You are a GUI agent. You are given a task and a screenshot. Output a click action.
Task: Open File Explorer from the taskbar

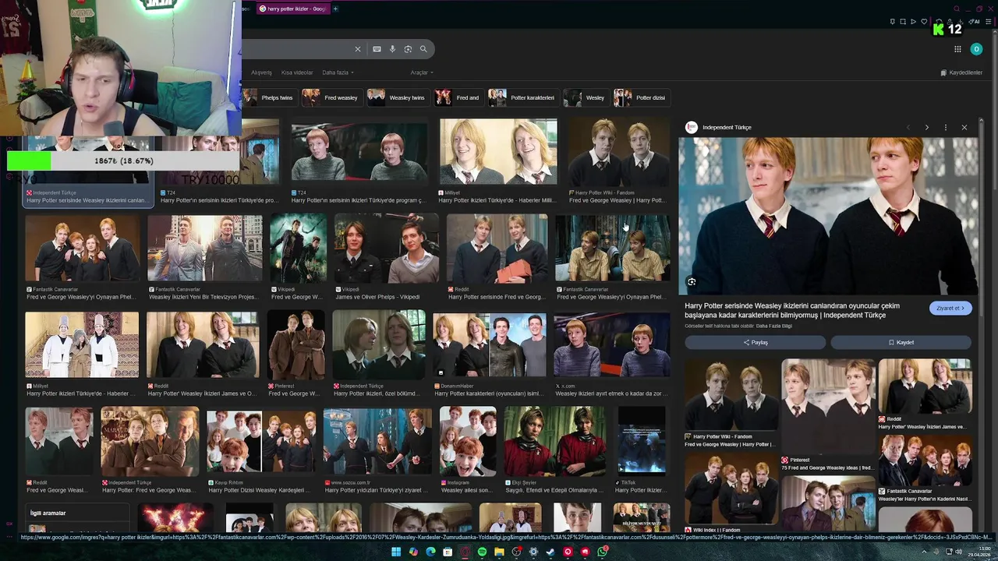pyautogui.click(x=499, y=552)
